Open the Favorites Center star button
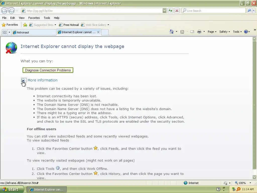 (10, 25)
